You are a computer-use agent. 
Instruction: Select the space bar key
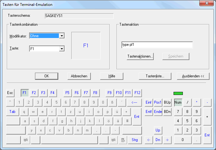pos(69,140)
